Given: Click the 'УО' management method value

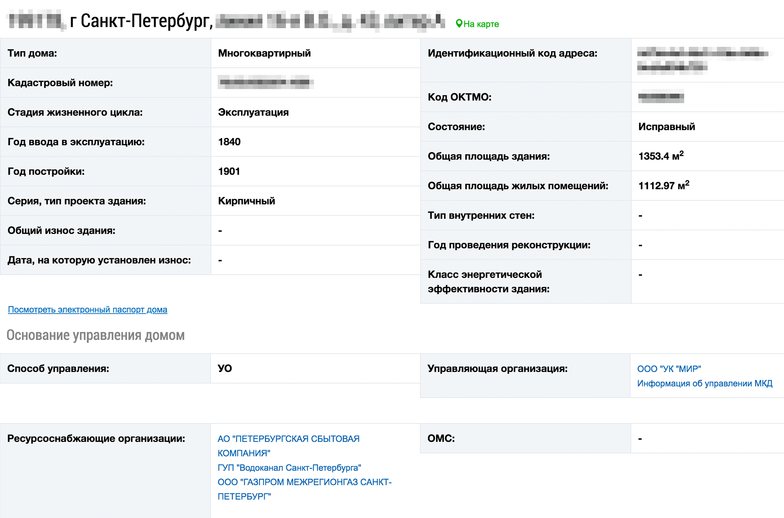Looking at the screenshot, I should [x=225, y=368].
